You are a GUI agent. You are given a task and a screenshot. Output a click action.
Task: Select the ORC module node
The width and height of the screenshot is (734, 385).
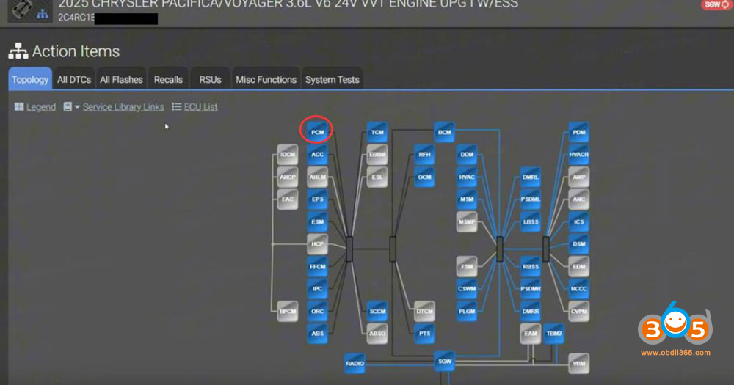(317, 312)
